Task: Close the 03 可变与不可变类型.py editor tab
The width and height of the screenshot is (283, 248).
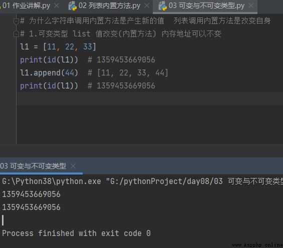Action: (251, 6)
